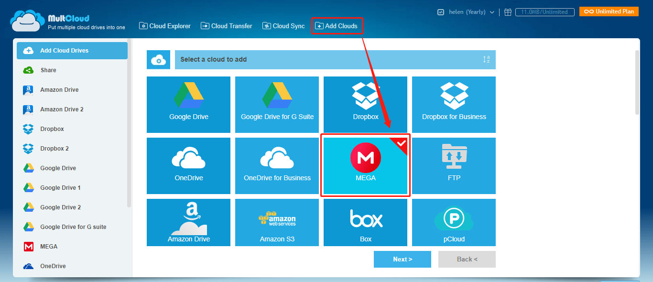Select the Dropbox for Business cloud tile

(453, 105)
